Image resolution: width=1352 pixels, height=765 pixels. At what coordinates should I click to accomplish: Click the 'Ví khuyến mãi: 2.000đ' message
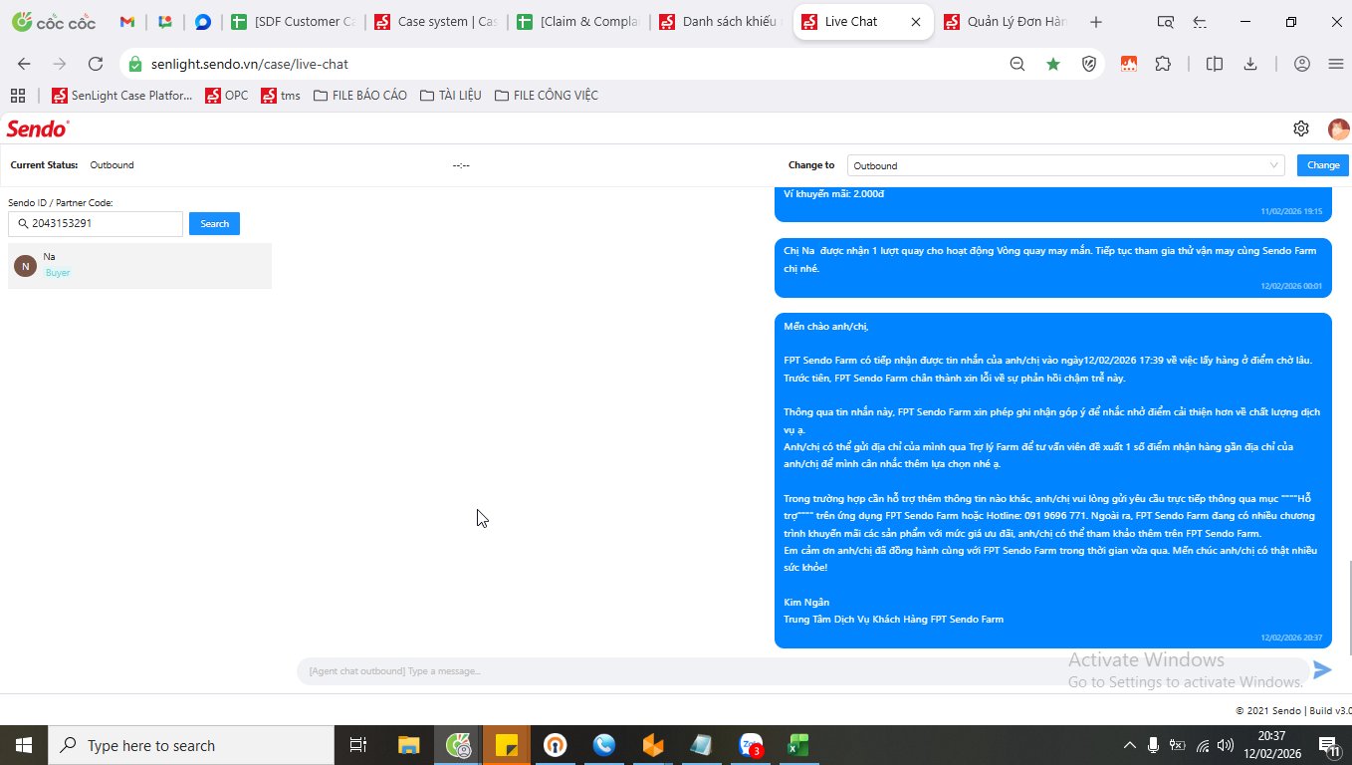[1053, 203]
